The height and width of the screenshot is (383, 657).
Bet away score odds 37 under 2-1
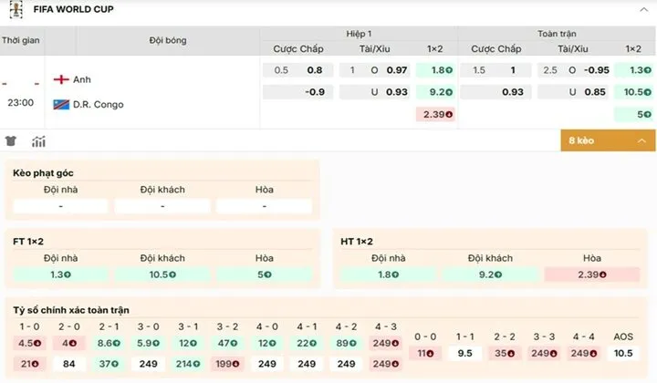[109, 364]
